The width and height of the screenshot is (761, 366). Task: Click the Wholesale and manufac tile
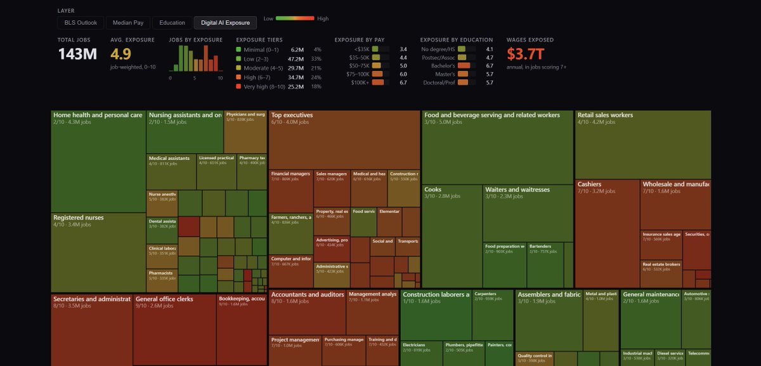point(675,204)
